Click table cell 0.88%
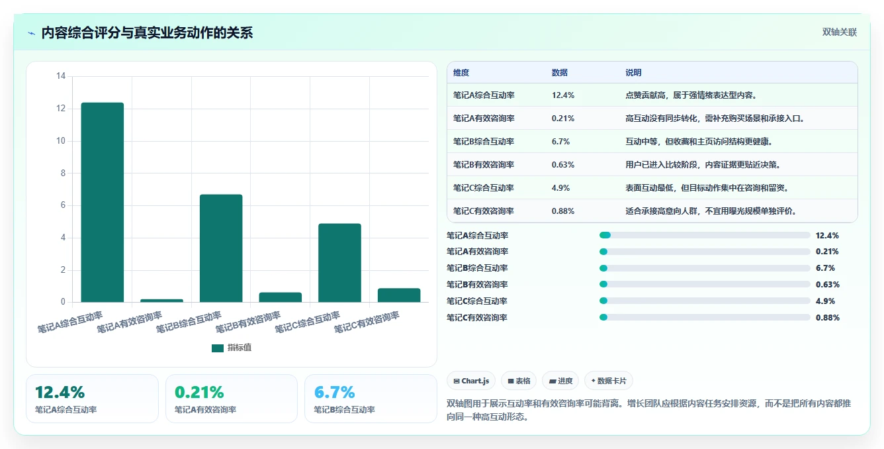Image resolution: width=884 pixels, height=449 pixels. pos(563,211)
